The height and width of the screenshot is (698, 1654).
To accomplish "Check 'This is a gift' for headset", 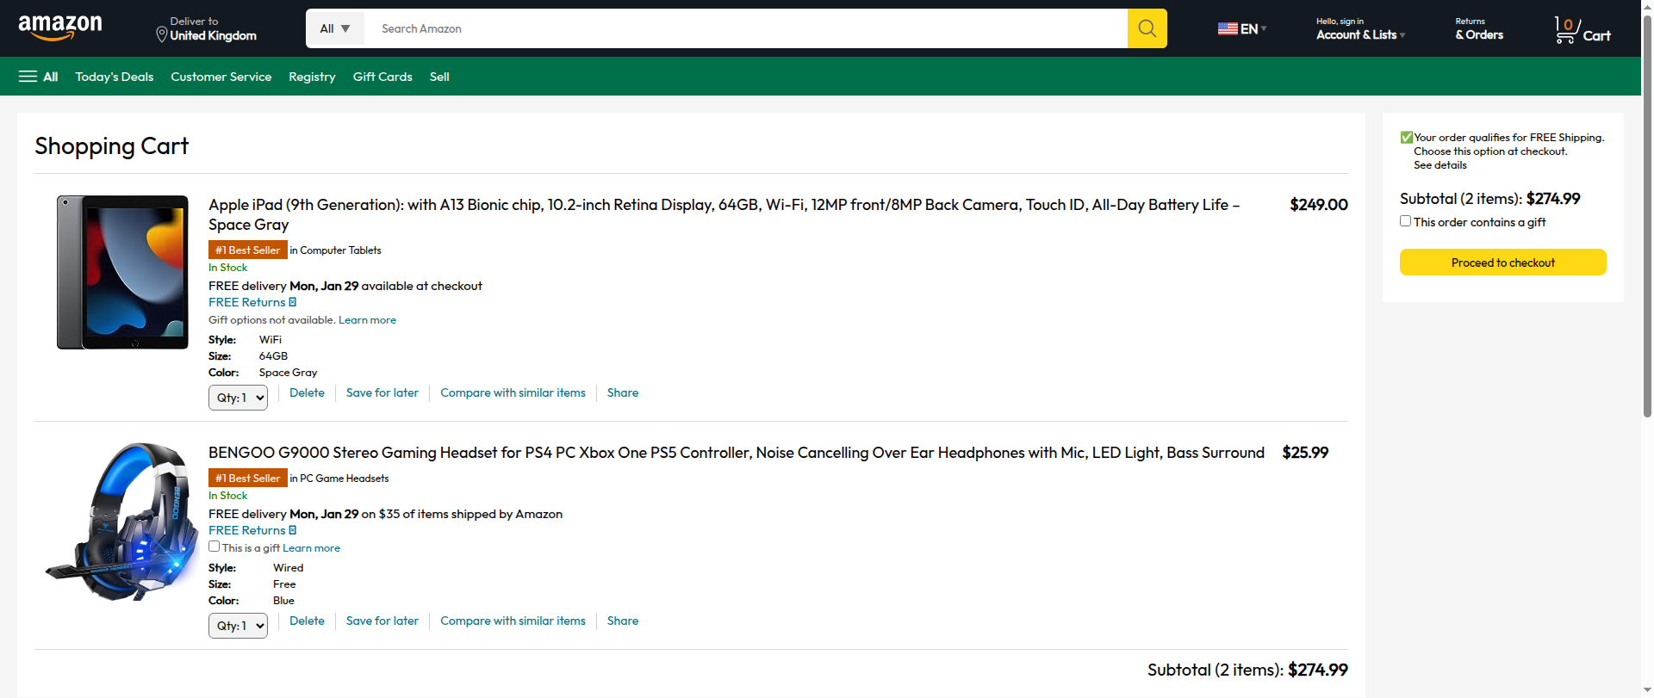I will coord(215,547).
